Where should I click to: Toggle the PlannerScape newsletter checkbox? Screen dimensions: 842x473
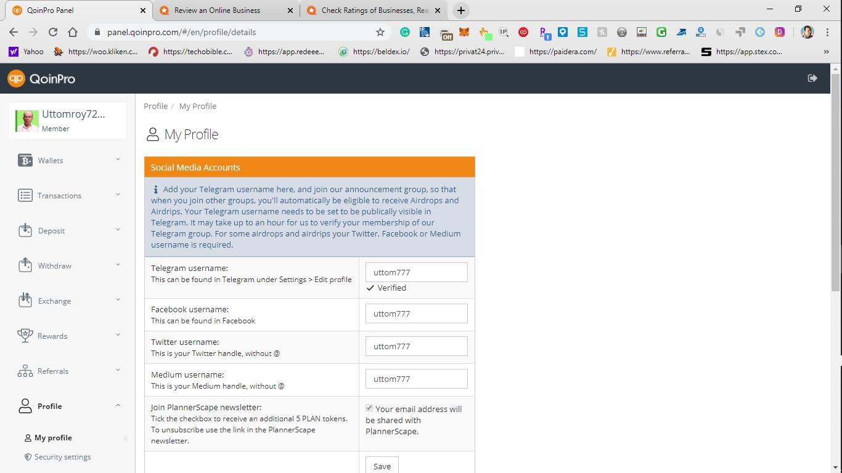[369, 408]
